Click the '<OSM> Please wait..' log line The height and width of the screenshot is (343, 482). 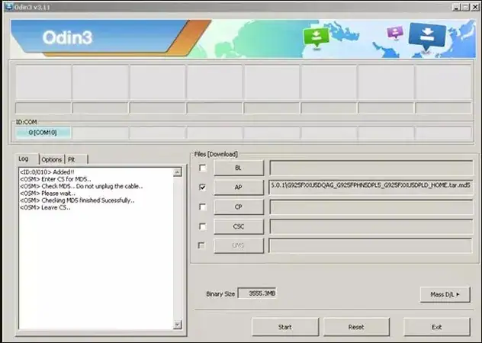pyautogui.click(x=47, y=194)
